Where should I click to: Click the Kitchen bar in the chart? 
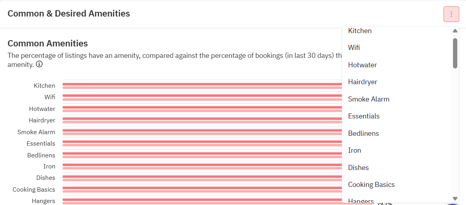point(202,86)
